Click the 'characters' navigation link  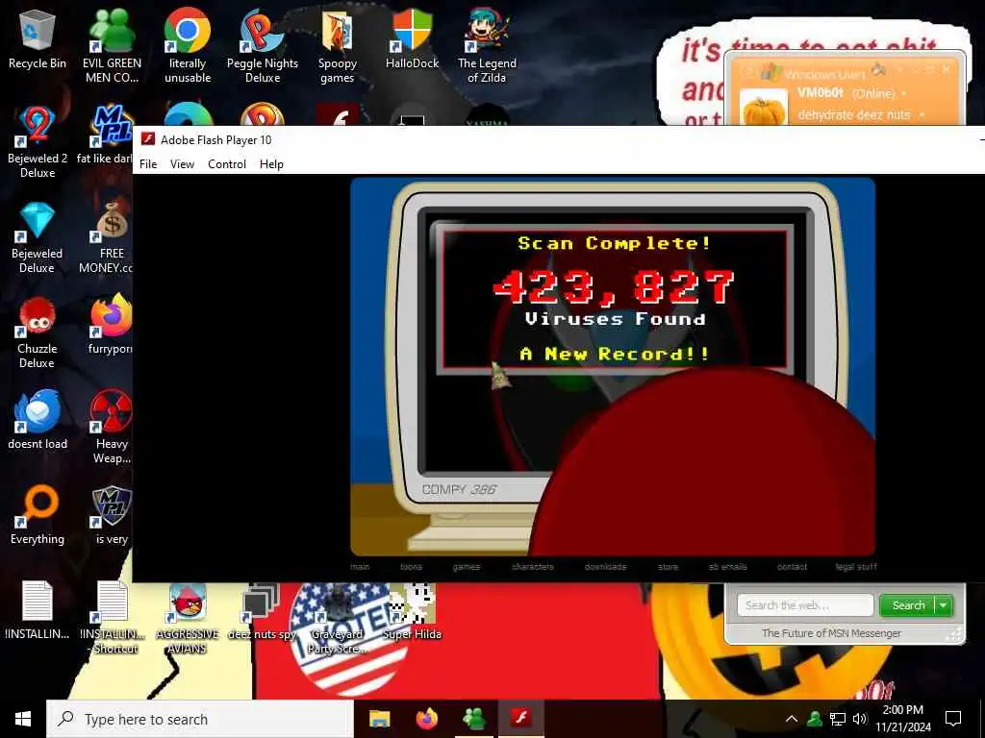pos(533,567)
